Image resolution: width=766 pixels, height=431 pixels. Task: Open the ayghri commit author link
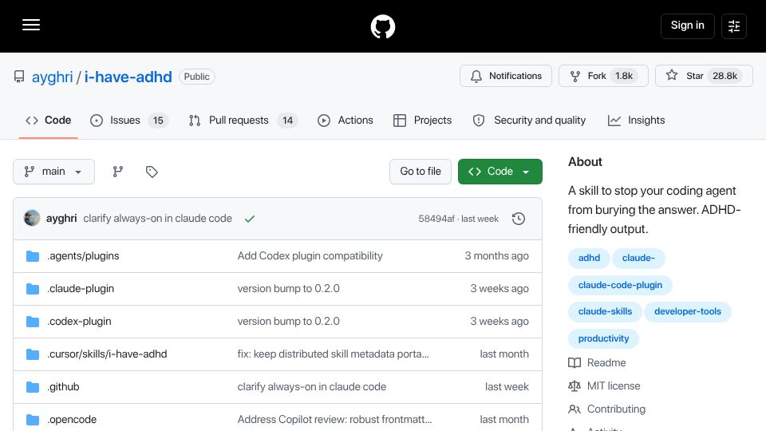(x=61, y=219)
